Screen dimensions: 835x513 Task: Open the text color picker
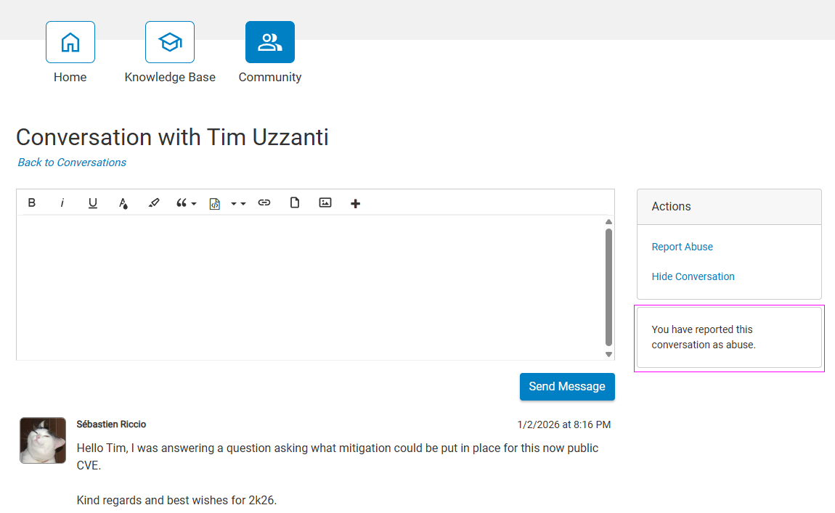click(x=123, y=203)
